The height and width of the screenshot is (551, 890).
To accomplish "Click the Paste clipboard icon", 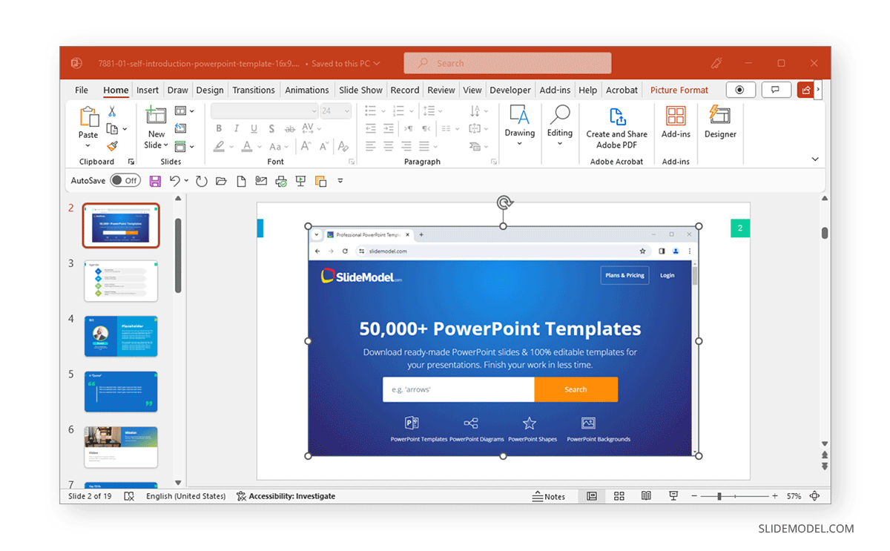I will [88, 116].
